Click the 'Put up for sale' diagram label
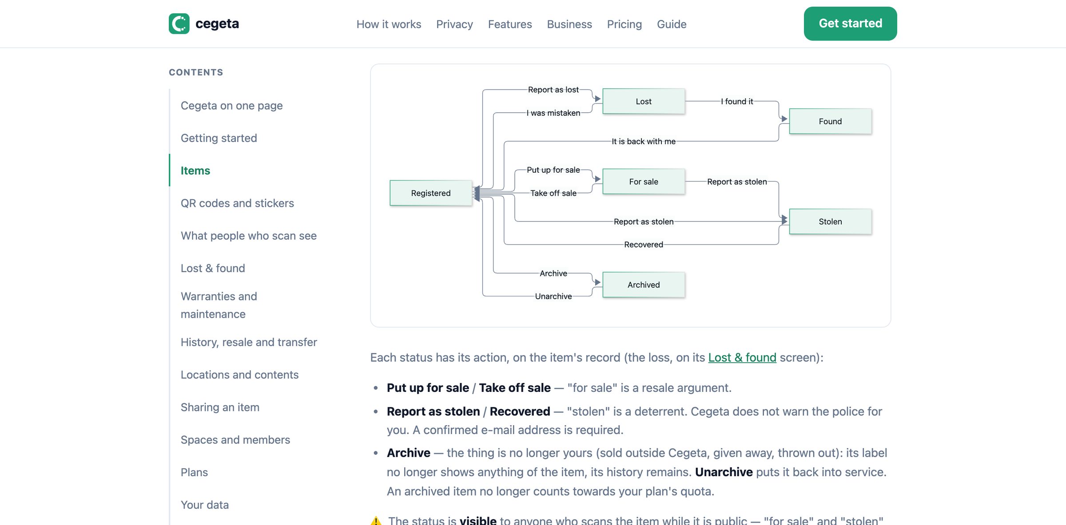Viewport: 1066px width, 525px height. tap(553, 170)
